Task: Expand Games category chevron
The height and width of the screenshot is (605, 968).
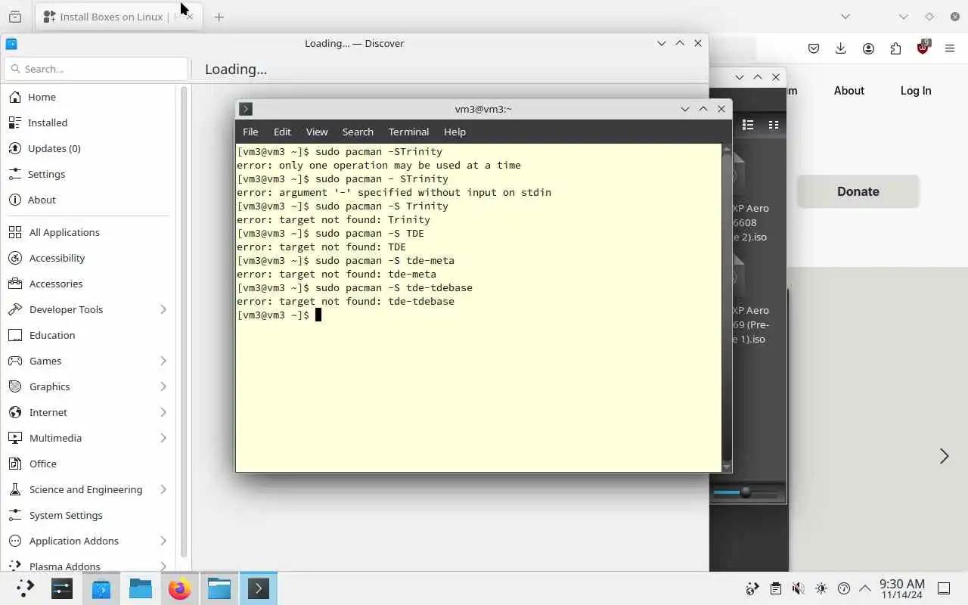Action: pos(163,361)
